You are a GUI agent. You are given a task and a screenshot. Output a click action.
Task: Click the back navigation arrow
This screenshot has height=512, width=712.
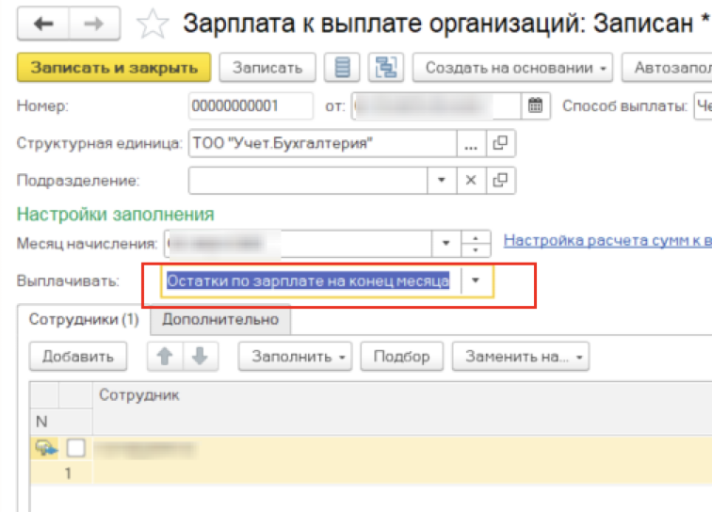point(42,24)
